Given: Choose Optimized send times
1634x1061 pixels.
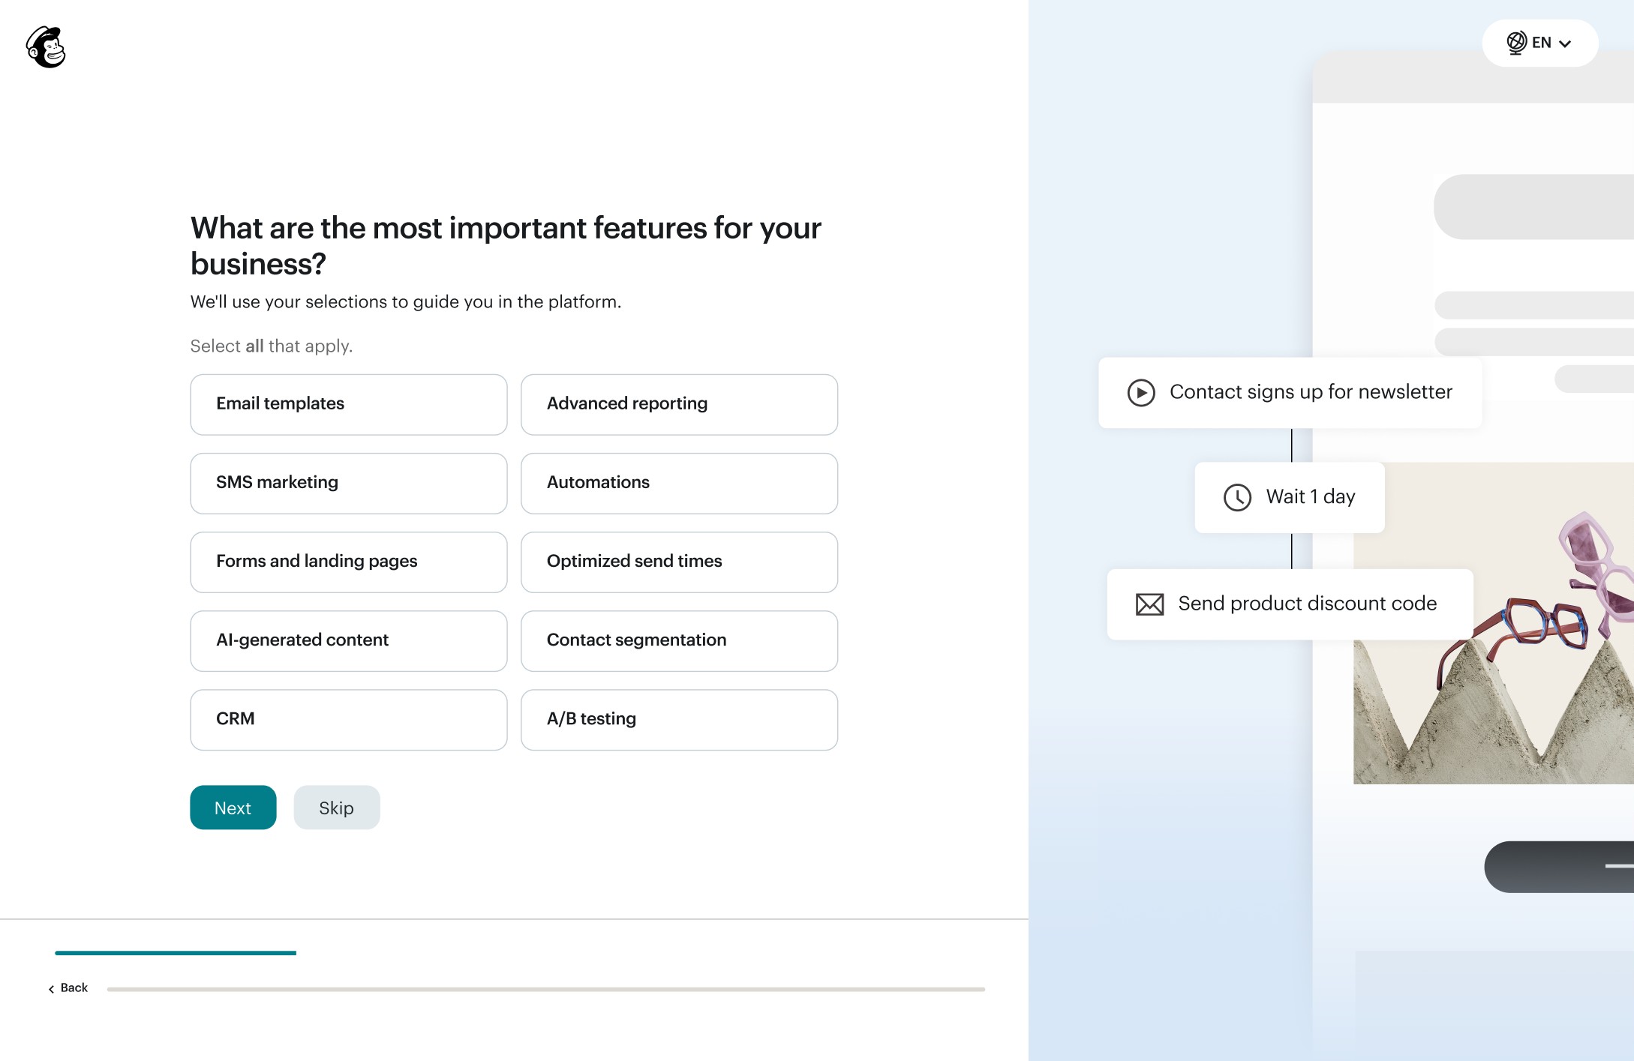Looking at the screenshot, I should point(679,562).
